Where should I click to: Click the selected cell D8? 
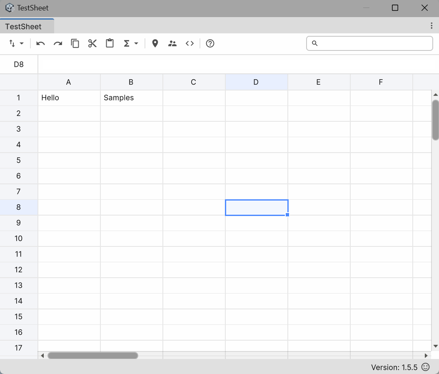tap(257, 208)
